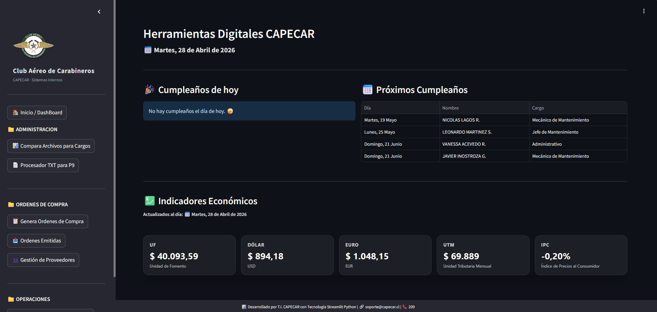Click the clipboard icon on Genera Ordenes de Compra

[15, 221]
